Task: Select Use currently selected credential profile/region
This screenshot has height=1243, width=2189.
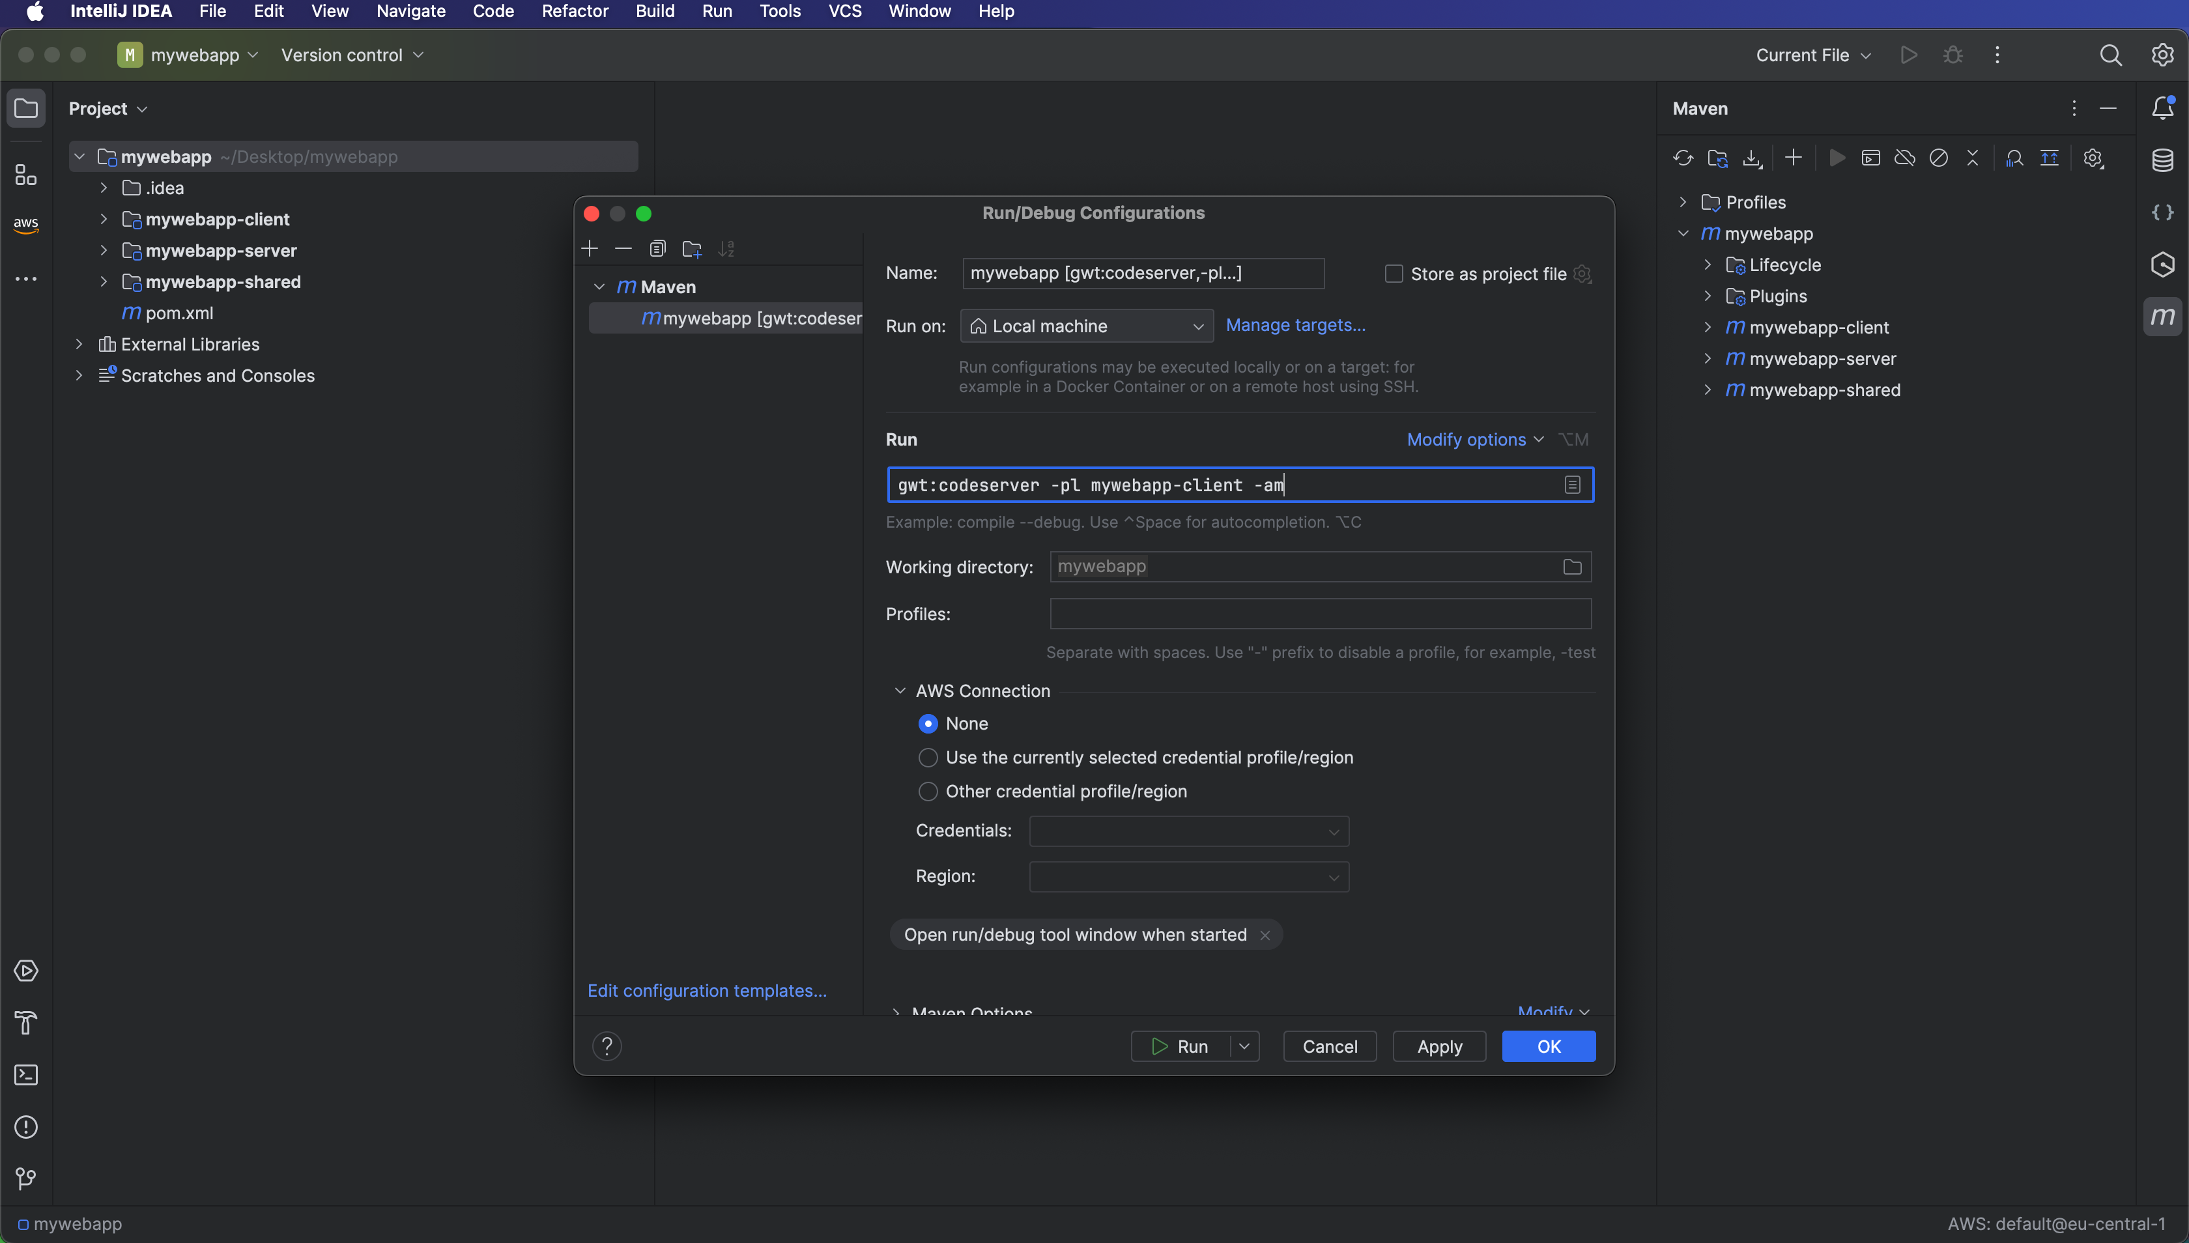Action: (x=928, y=758)
